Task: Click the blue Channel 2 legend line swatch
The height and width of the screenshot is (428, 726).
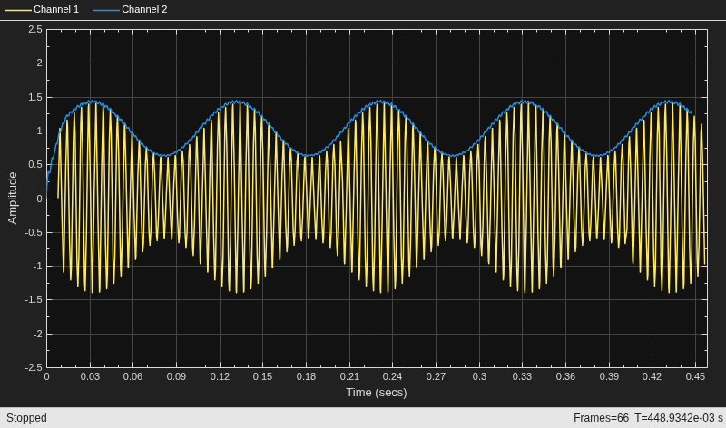Action: (x=106, y=10)
